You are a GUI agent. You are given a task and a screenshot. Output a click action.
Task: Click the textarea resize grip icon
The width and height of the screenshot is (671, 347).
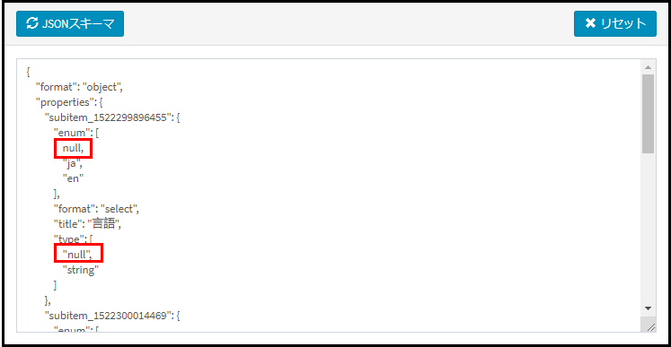(x=651, y=327)
